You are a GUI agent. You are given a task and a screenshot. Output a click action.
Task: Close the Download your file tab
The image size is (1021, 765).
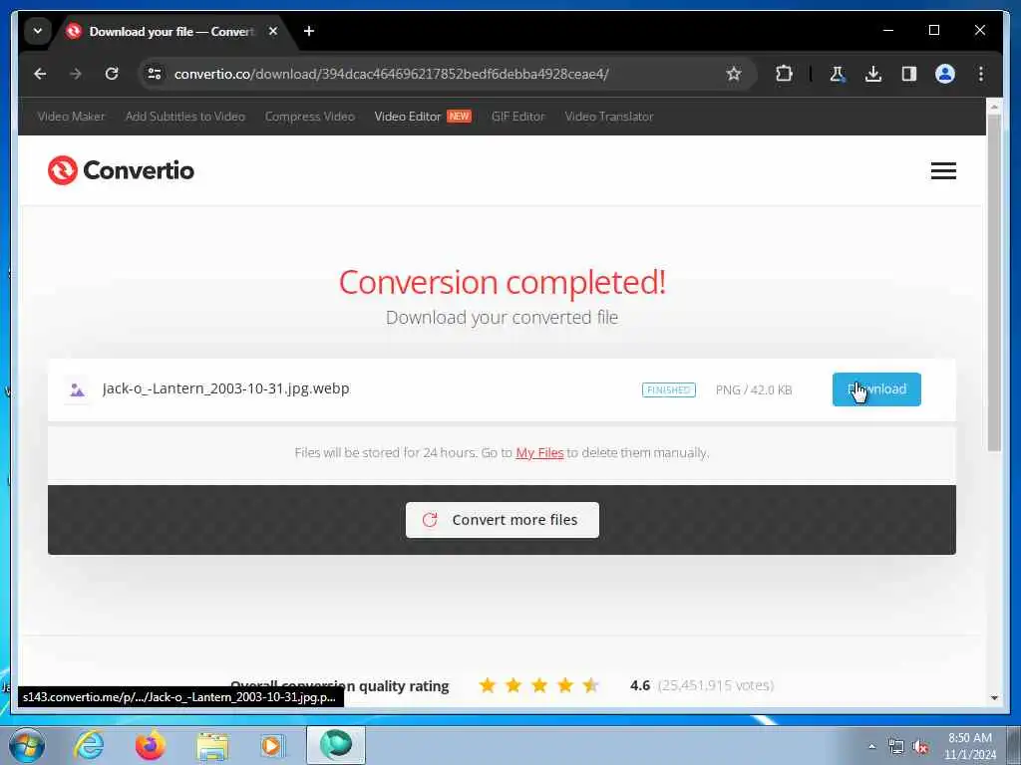click(x=273, y=31)
